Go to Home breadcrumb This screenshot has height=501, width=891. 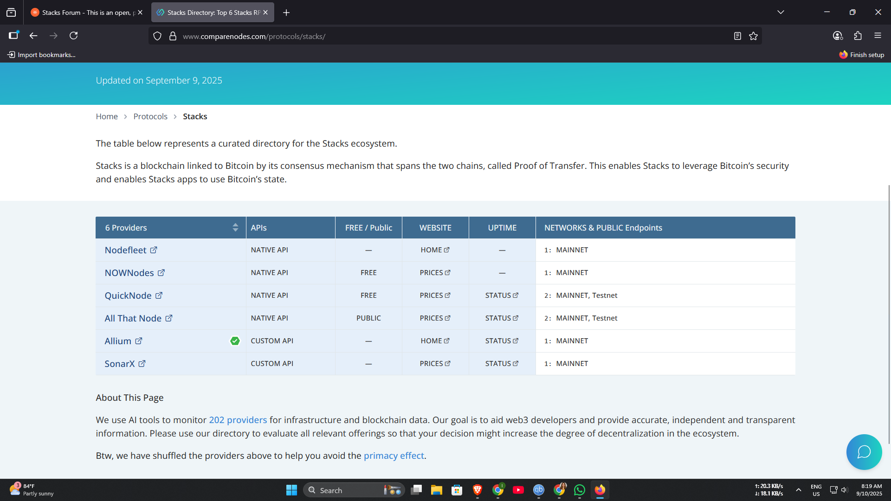coord(107,116)
